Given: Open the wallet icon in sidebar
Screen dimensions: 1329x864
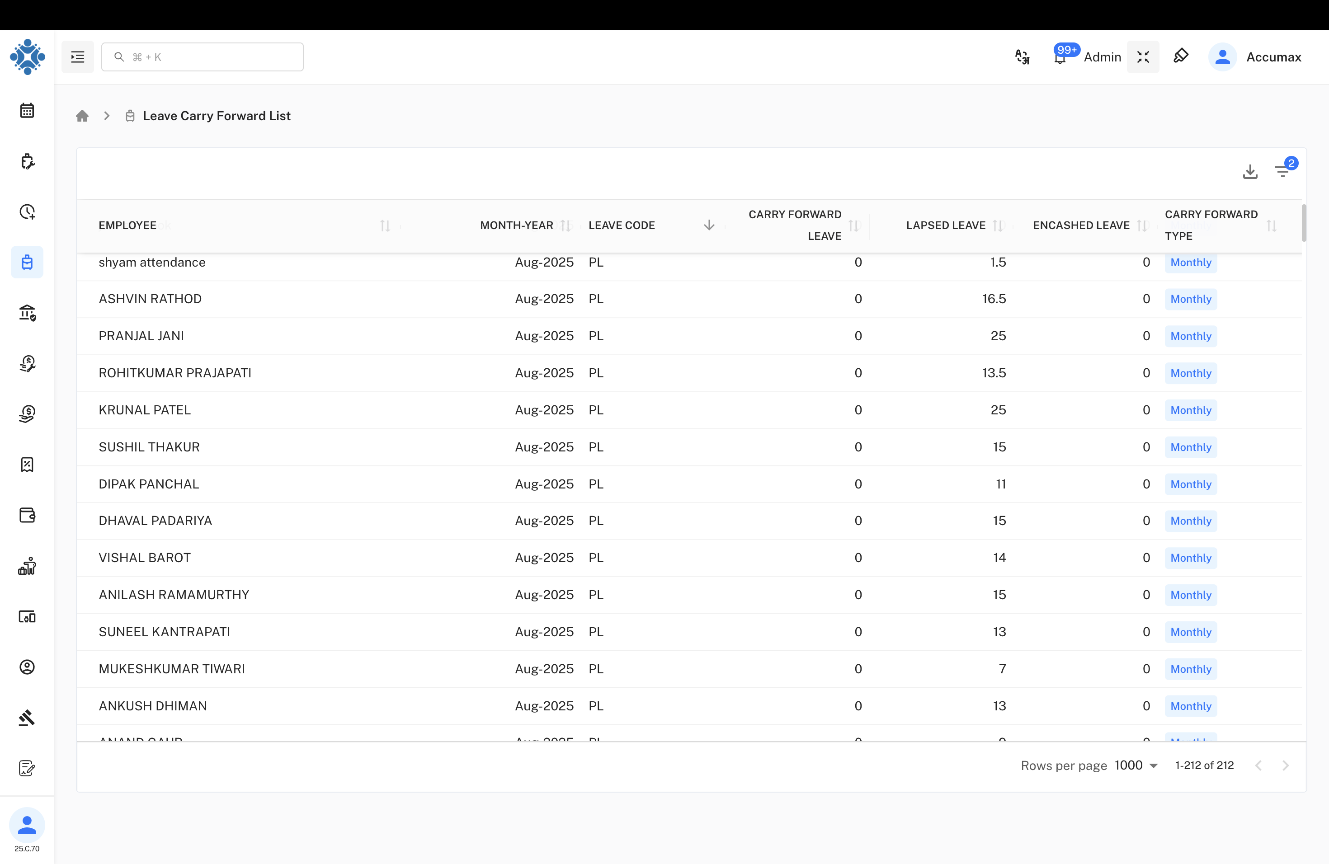Looking at the screenshot, I should point(27,515).
